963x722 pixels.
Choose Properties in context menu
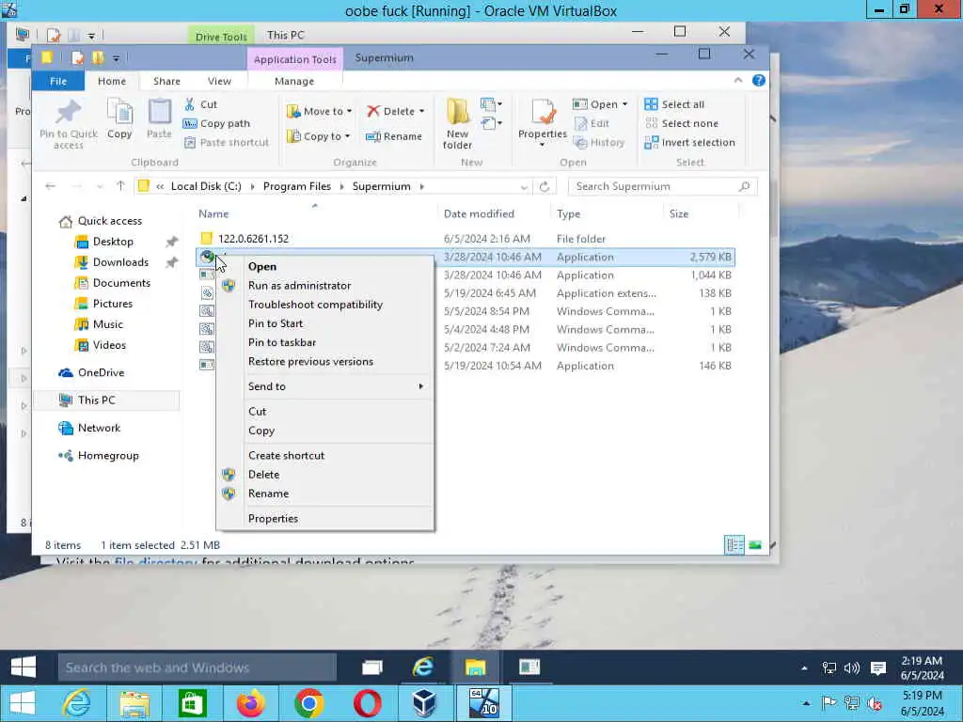(274, 519)
